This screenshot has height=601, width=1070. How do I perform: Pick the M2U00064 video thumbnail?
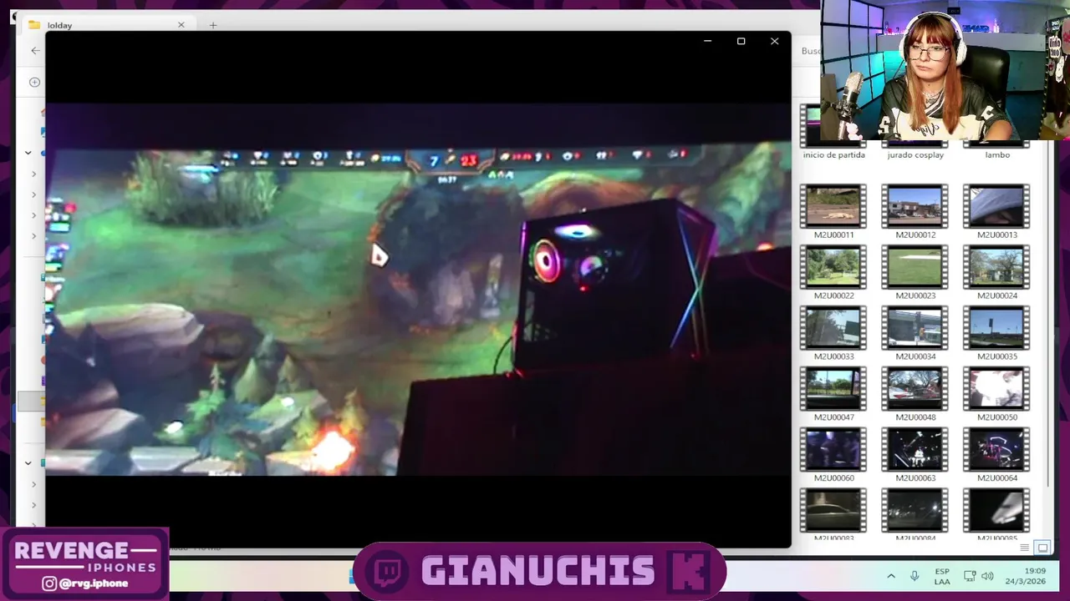coord(996,450)
